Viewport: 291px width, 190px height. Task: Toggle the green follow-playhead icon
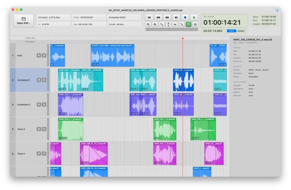tap(188, 25)
